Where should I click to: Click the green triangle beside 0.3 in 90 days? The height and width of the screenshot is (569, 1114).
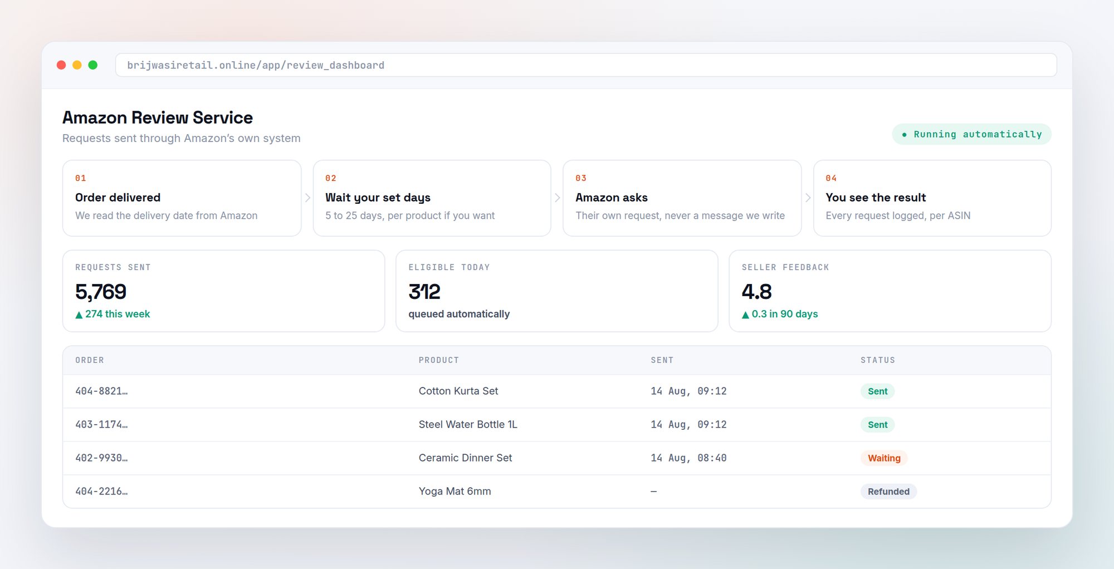click(x=745, y=315)
